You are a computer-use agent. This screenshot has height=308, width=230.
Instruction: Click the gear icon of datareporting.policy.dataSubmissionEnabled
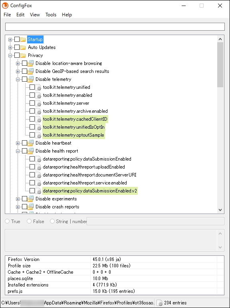pos(38,159)
